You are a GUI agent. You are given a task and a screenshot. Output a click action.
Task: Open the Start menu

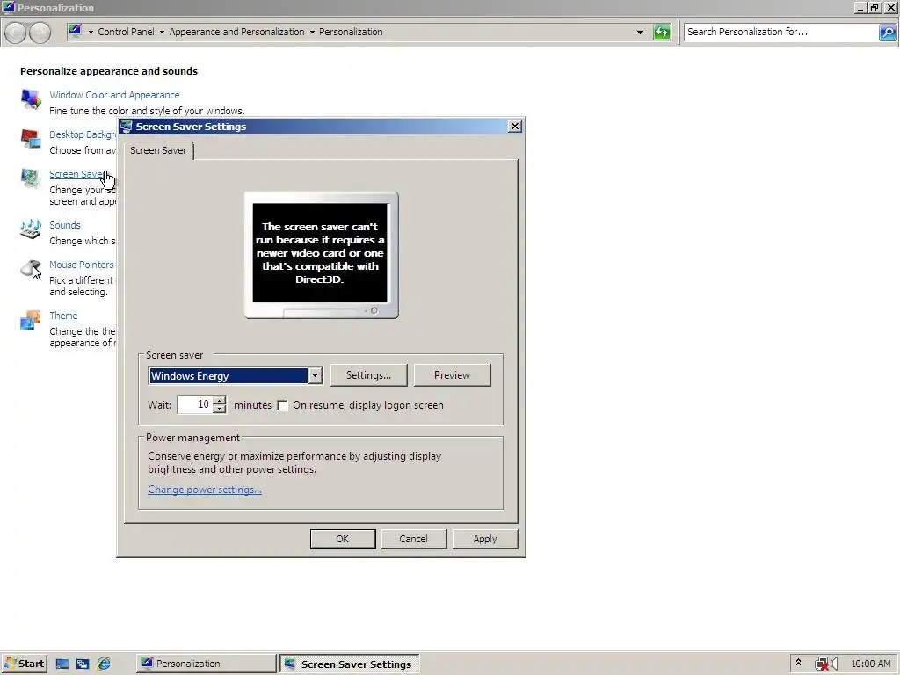tap(24, 664)
